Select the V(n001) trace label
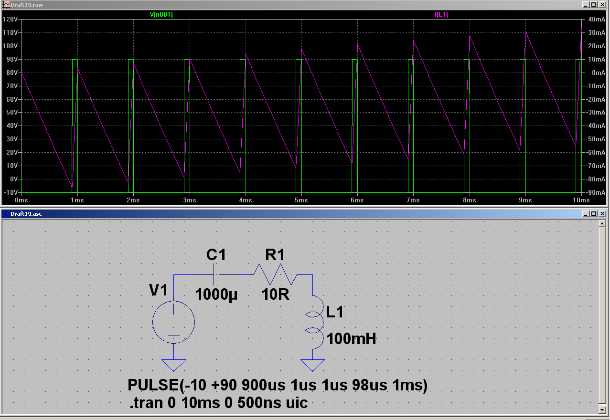This screenshot has height=420, width=610. pos(161,15)
